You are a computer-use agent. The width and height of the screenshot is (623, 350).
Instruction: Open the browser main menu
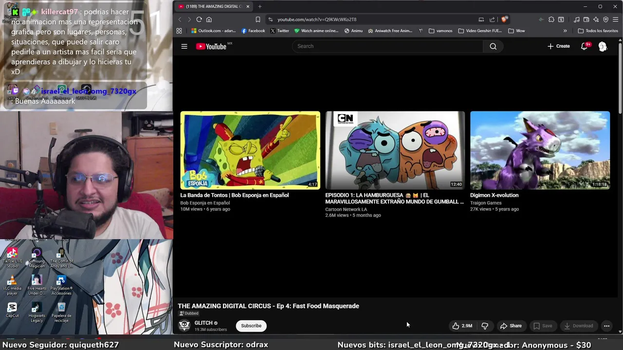pyautogui.click(x=616, y=19)
